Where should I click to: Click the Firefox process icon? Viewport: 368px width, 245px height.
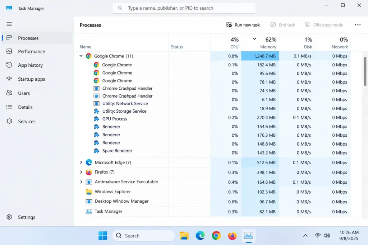click(x=89, y=172)
